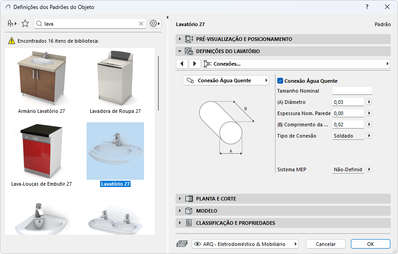Open the ARQ layer dropdown

(245, 244)
